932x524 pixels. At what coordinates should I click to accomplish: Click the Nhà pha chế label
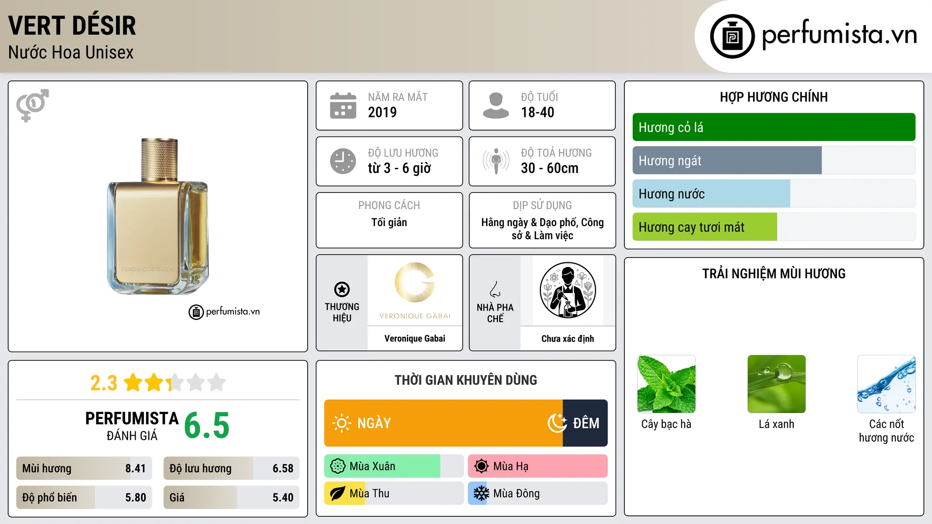pos(495,313)
